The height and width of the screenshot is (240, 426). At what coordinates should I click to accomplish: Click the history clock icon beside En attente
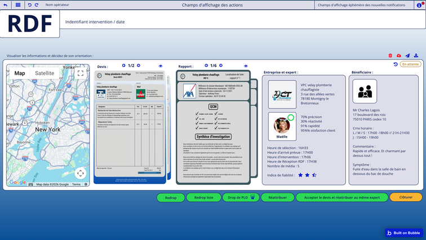[396, 64]
